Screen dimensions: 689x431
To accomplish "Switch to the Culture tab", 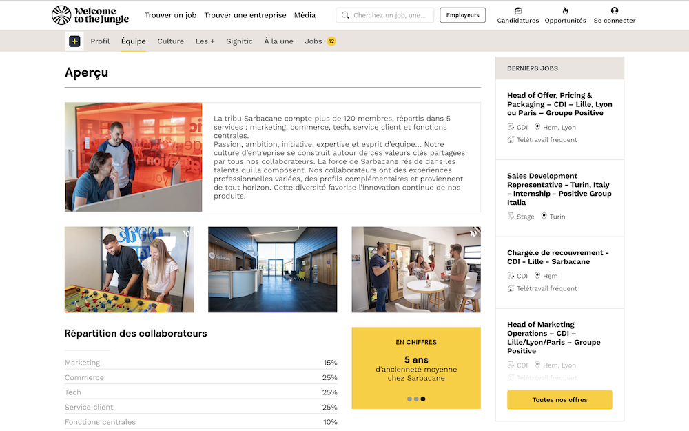I will pos(170,41).
